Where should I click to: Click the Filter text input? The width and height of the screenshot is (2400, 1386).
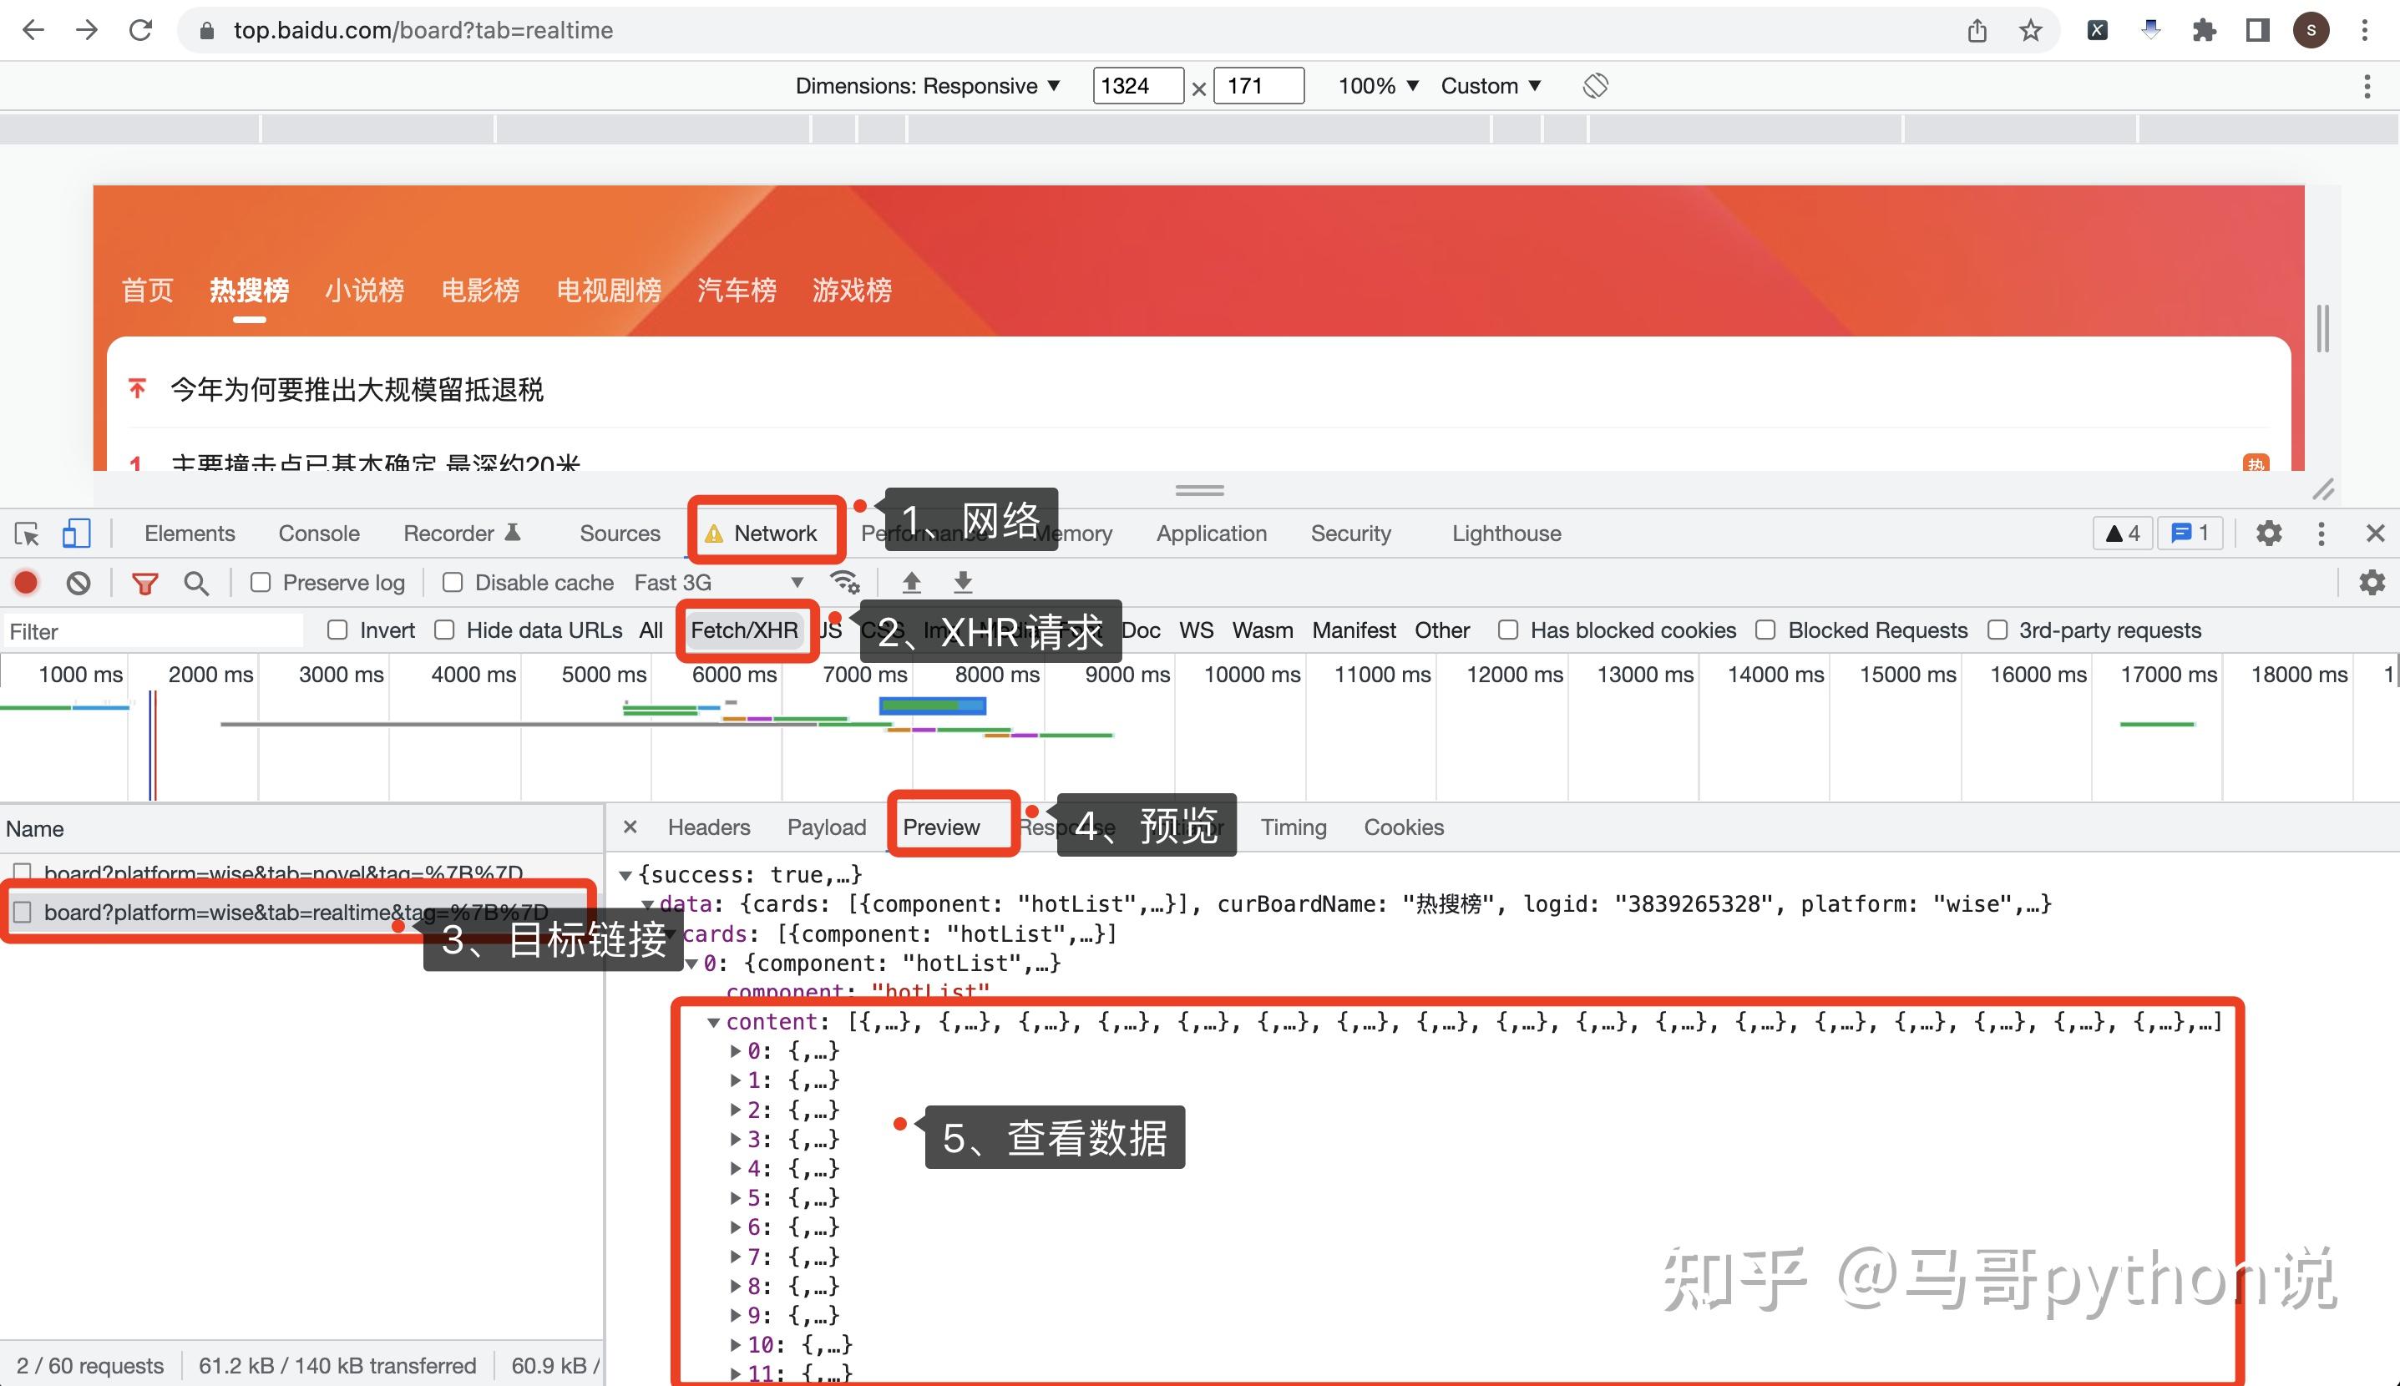click(152, 631)
